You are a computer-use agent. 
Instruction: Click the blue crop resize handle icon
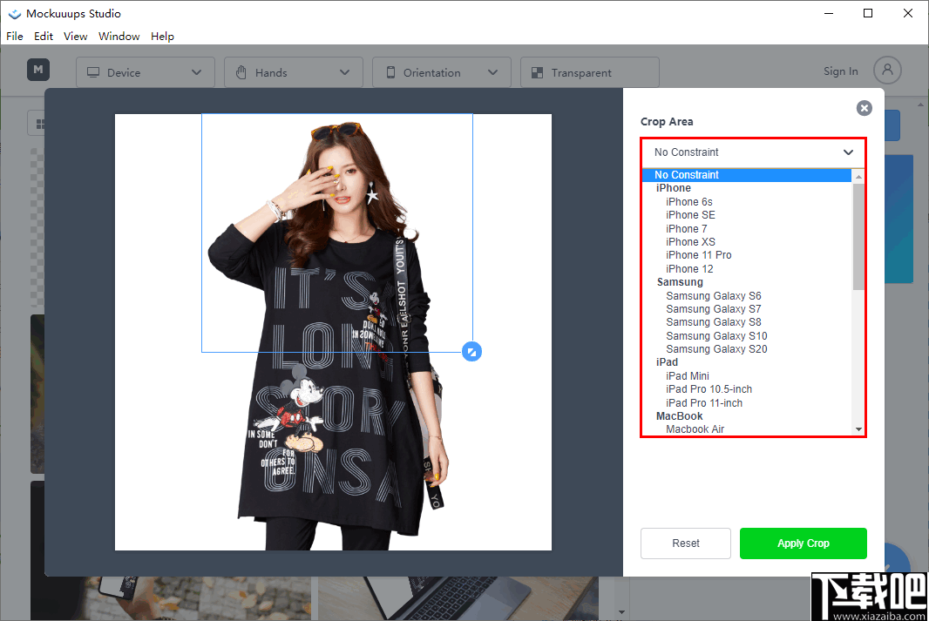(471, 351)
